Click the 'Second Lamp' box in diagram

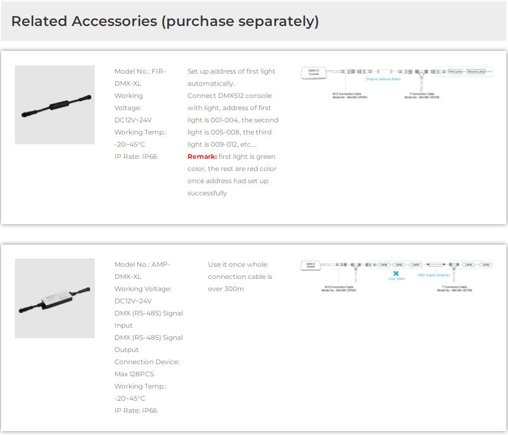(x=475, y=72)
